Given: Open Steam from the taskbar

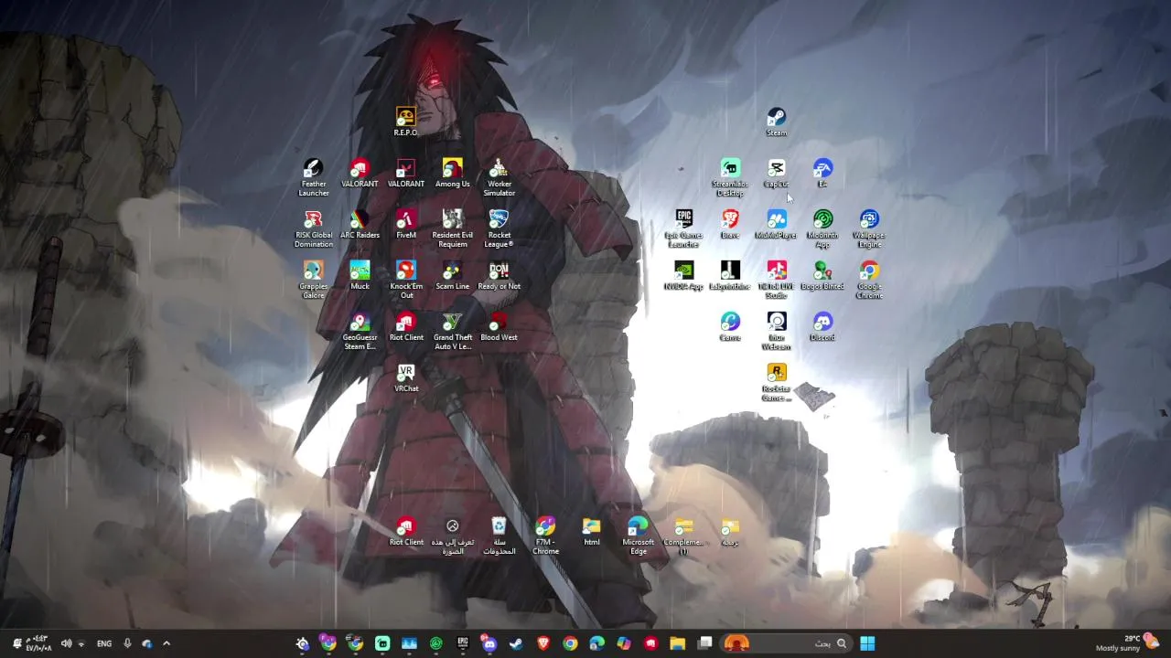Looking at the screenshot, I should tap(516, 643).
